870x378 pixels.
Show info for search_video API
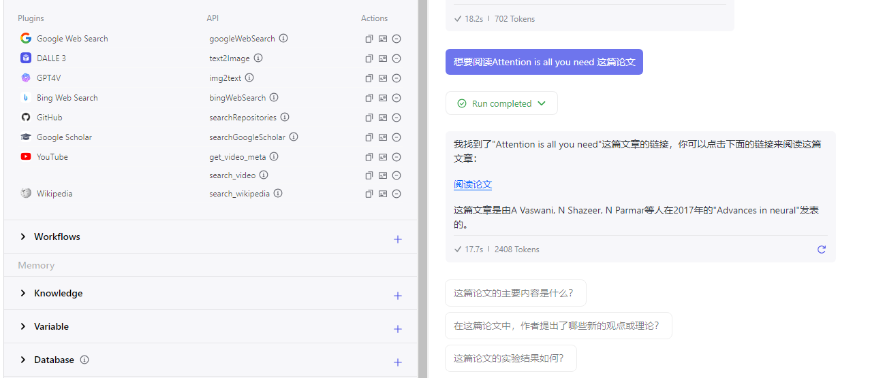tap(264, 175)
